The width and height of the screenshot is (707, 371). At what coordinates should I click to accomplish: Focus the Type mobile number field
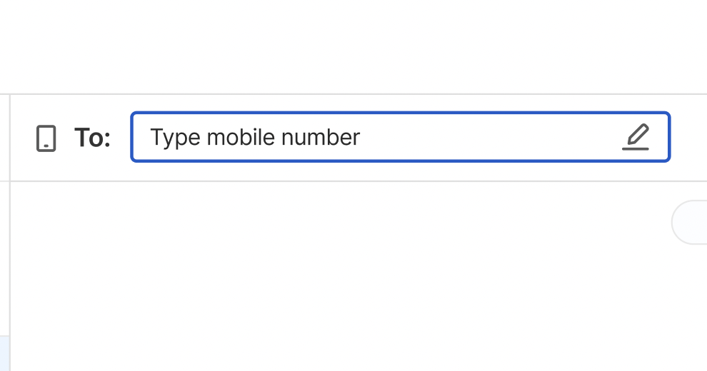[x=401, y=137]
